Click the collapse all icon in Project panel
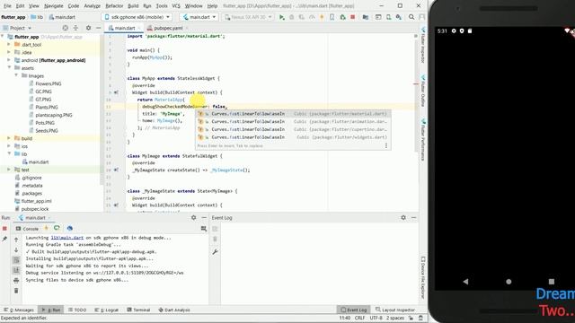The width and height of the screenshot is (575, 323). [75, 28]
